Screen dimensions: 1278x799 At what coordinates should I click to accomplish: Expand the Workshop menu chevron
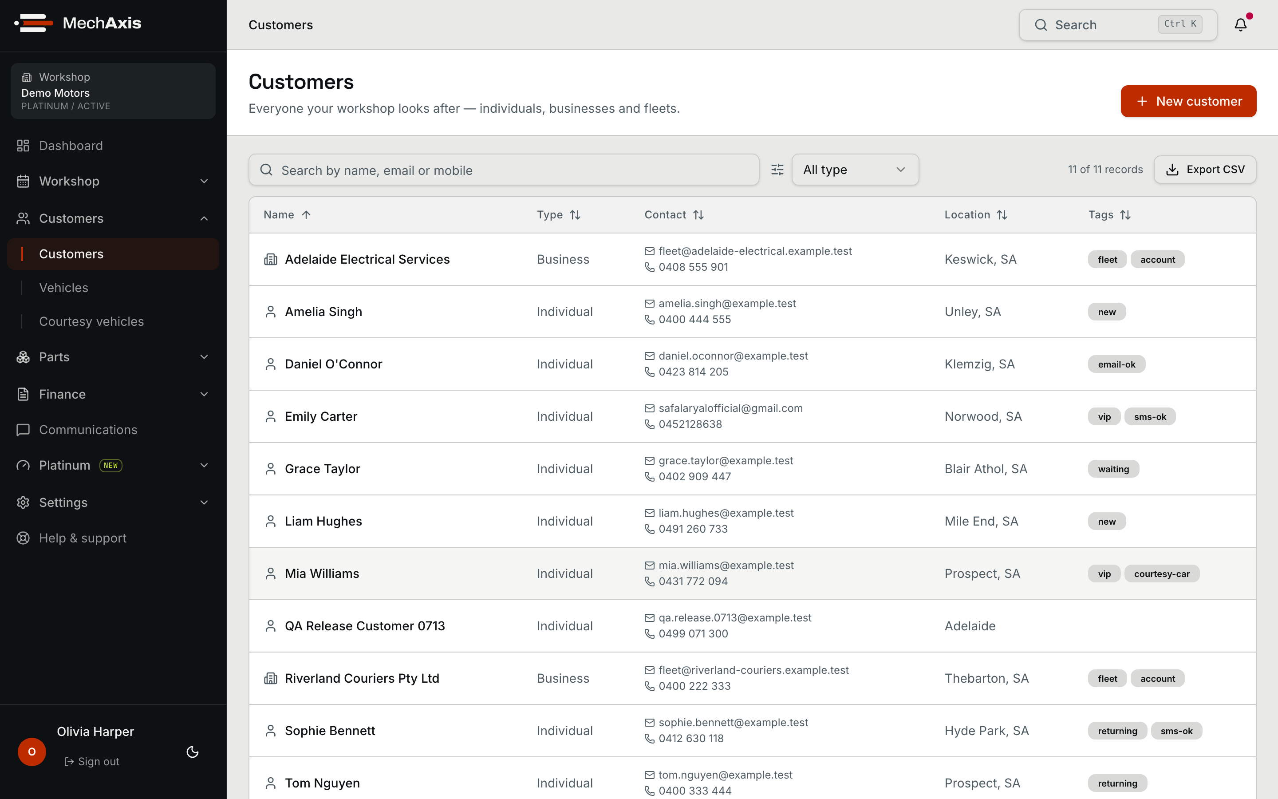tap(205, 181)
